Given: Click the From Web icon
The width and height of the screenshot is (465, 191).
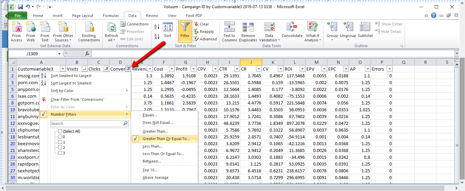Looking at the screenshot, I should click(31, 32).
